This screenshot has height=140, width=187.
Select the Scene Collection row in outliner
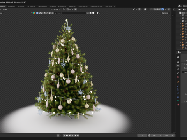pyautogui.click(x=183, y=13)
